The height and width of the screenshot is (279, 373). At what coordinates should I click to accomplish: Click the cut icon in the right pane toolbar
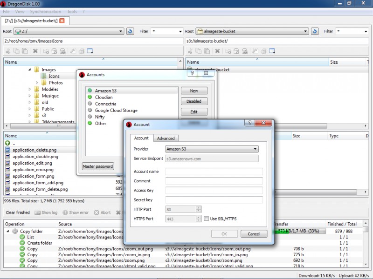(190, 51)
